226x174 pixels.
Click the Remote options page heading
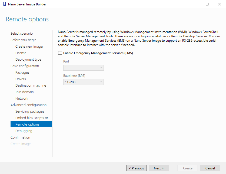27,19
